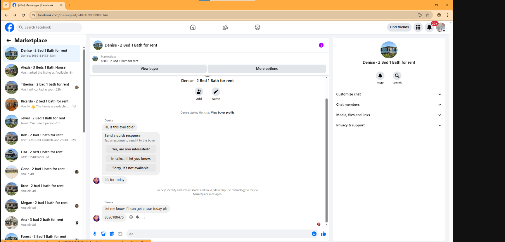Screen dimensions: 505x242
Task: Open the profile circle icon in top navigation
Action: pyautogui.click(x=257, y=27)
